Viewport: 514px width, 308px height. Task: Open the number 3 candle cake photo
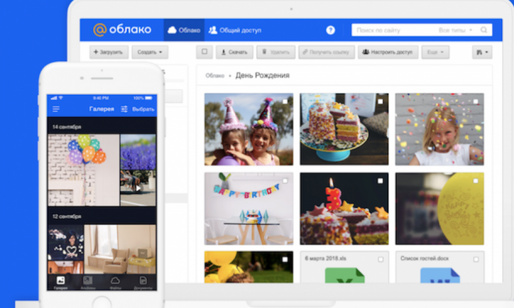337,208
